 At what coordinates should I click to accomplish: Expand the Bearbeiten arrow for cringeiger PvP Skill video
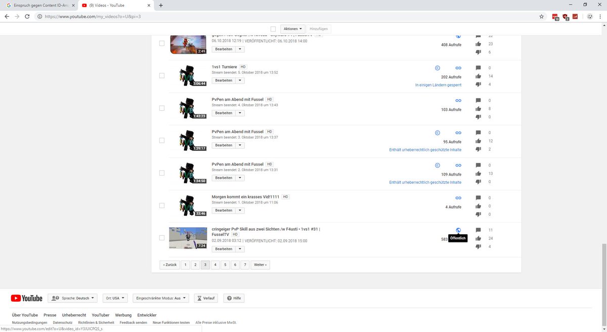(x=240, y=249)
